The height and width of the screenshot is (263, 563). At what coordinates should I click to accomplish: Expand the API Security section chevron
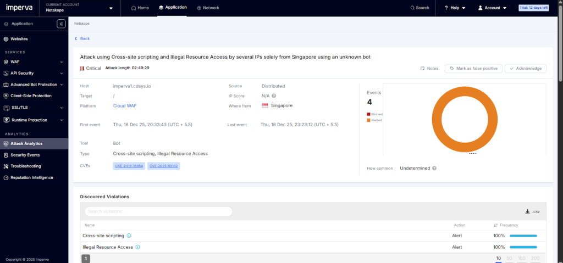pyautogui.click(x=62, y=73)
